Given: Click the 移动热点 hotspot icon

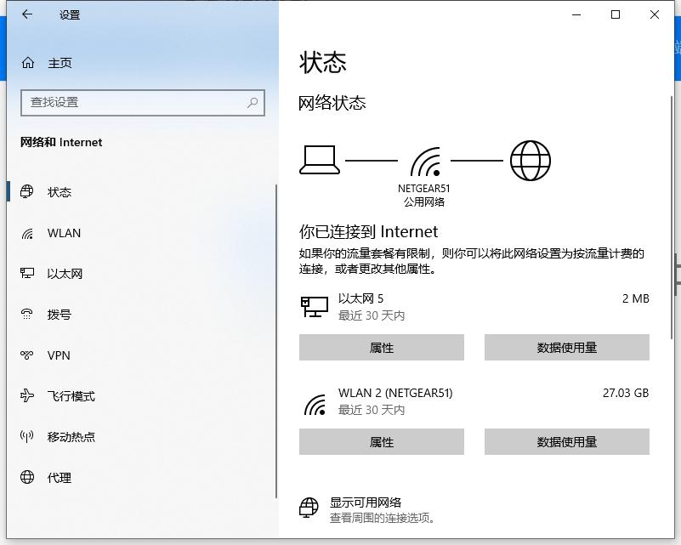Looking at the screenshot, I should pyautogui.click(x=28, y=437).
